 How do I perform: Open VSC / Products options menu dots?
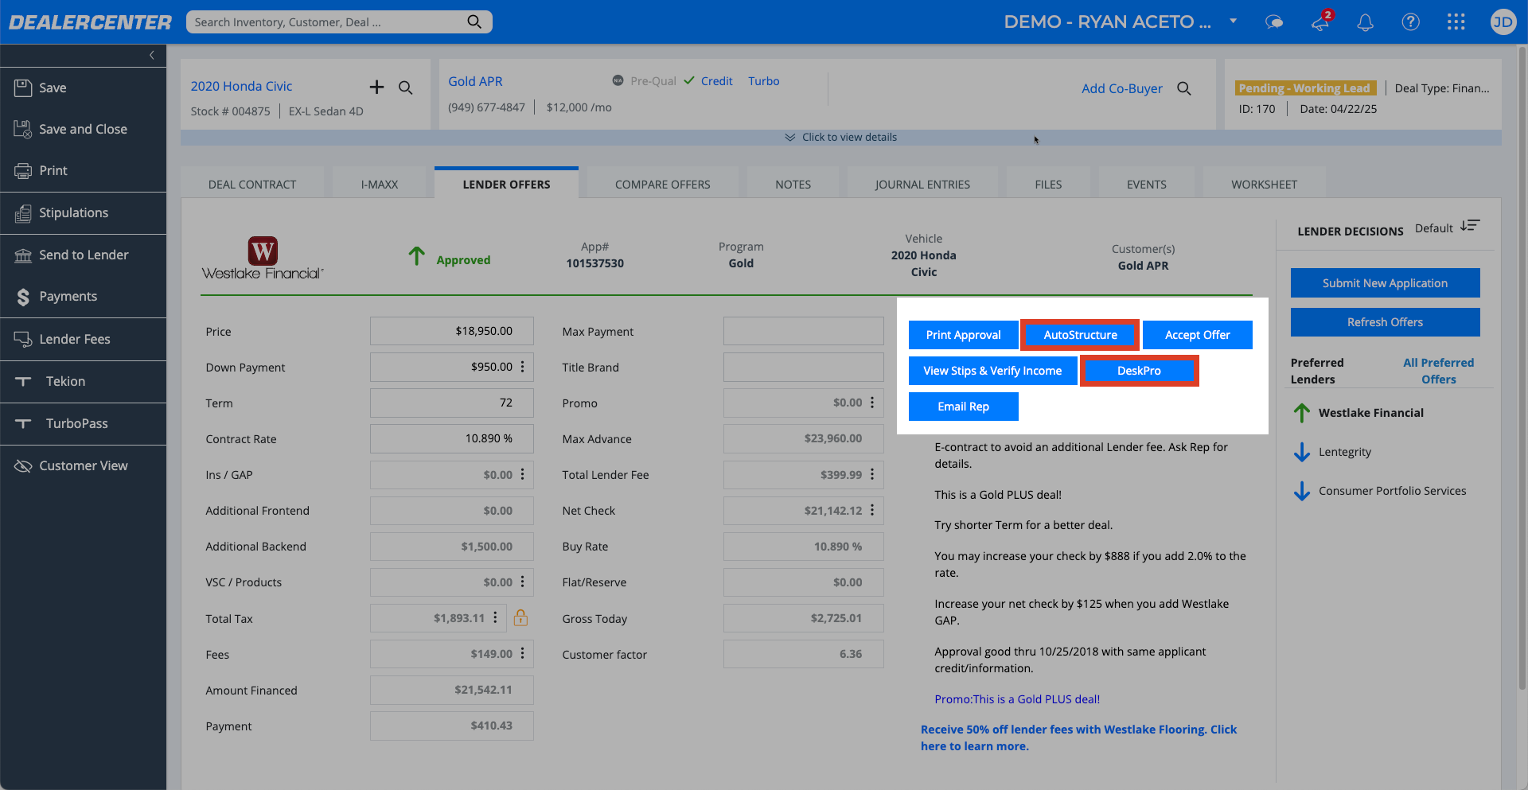(x=523, y=582)
